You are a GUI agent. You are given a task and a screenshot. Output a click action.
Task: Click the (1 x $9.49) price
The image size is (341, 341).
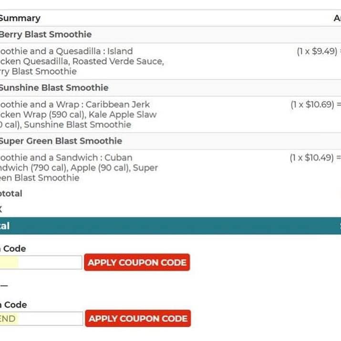(317, 52)
